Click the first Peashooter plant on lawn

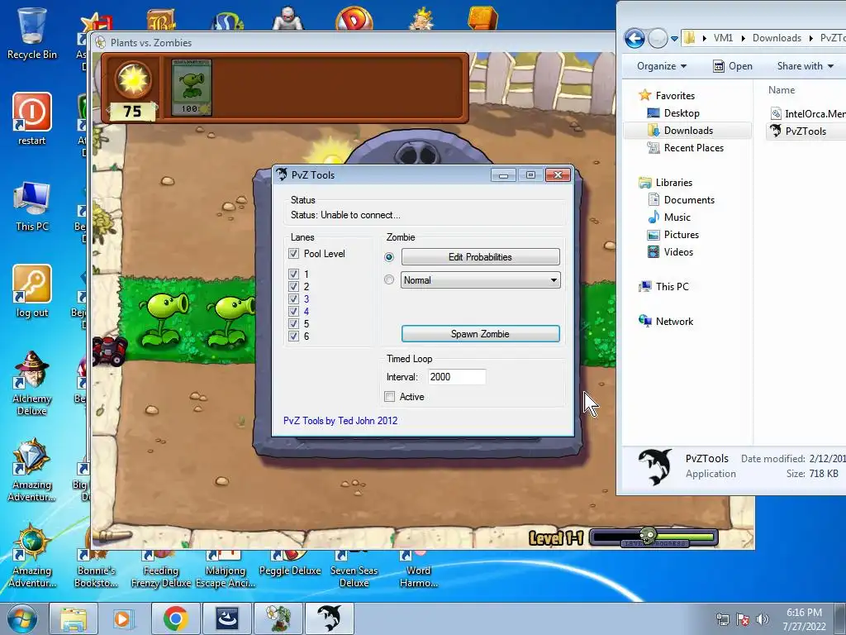point(164,318)
